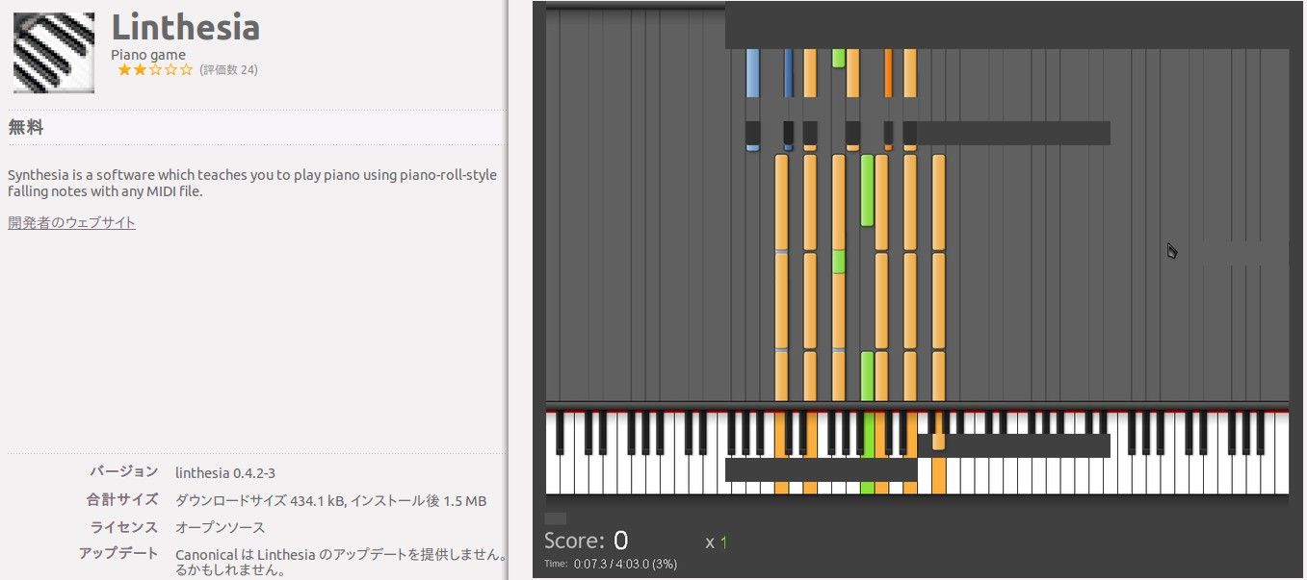The height and width of the screenshot is (580, 1307).
Task: Select the 無料 price label
Action: click(x=26, y=127)
